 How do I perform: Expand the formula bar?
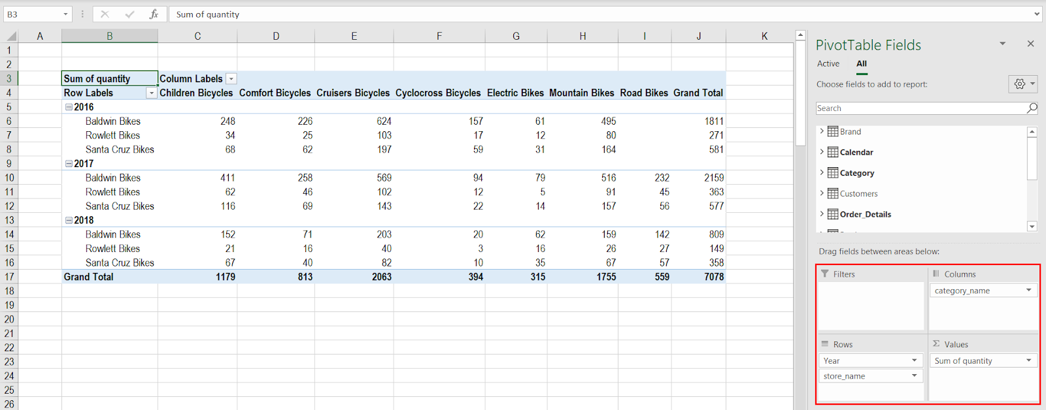[1037, 14]
